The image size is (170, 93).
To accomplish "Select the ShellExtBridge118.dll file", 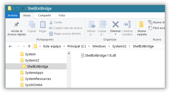I will (98, 56).
